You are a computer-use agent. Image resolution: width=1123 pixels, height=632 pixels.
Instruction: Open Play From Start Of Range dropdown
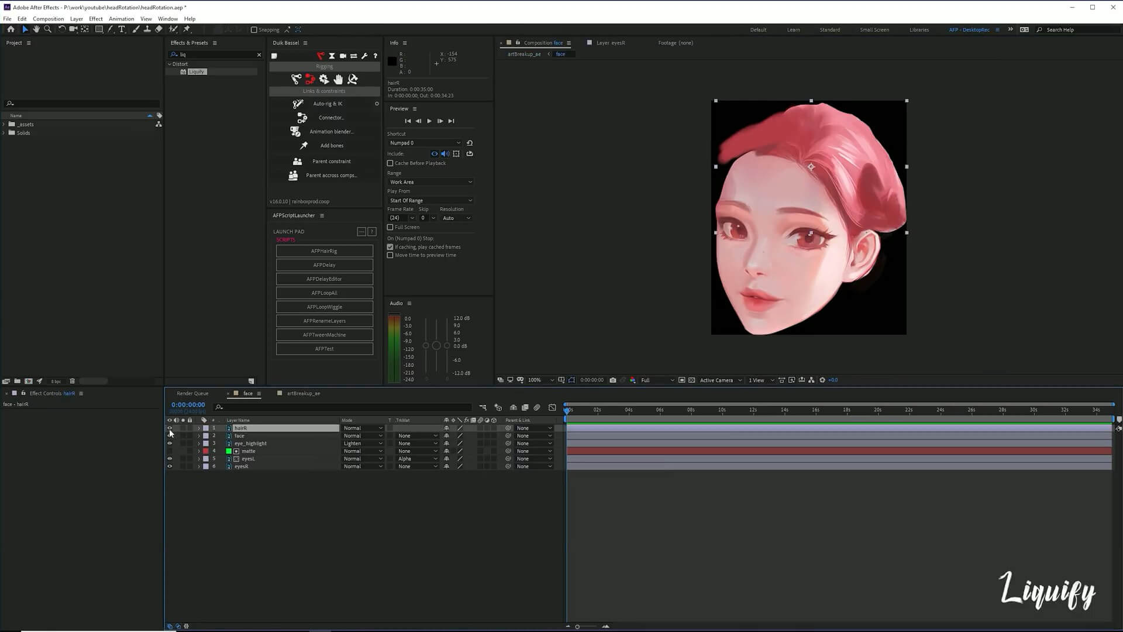tap(430, 200)
